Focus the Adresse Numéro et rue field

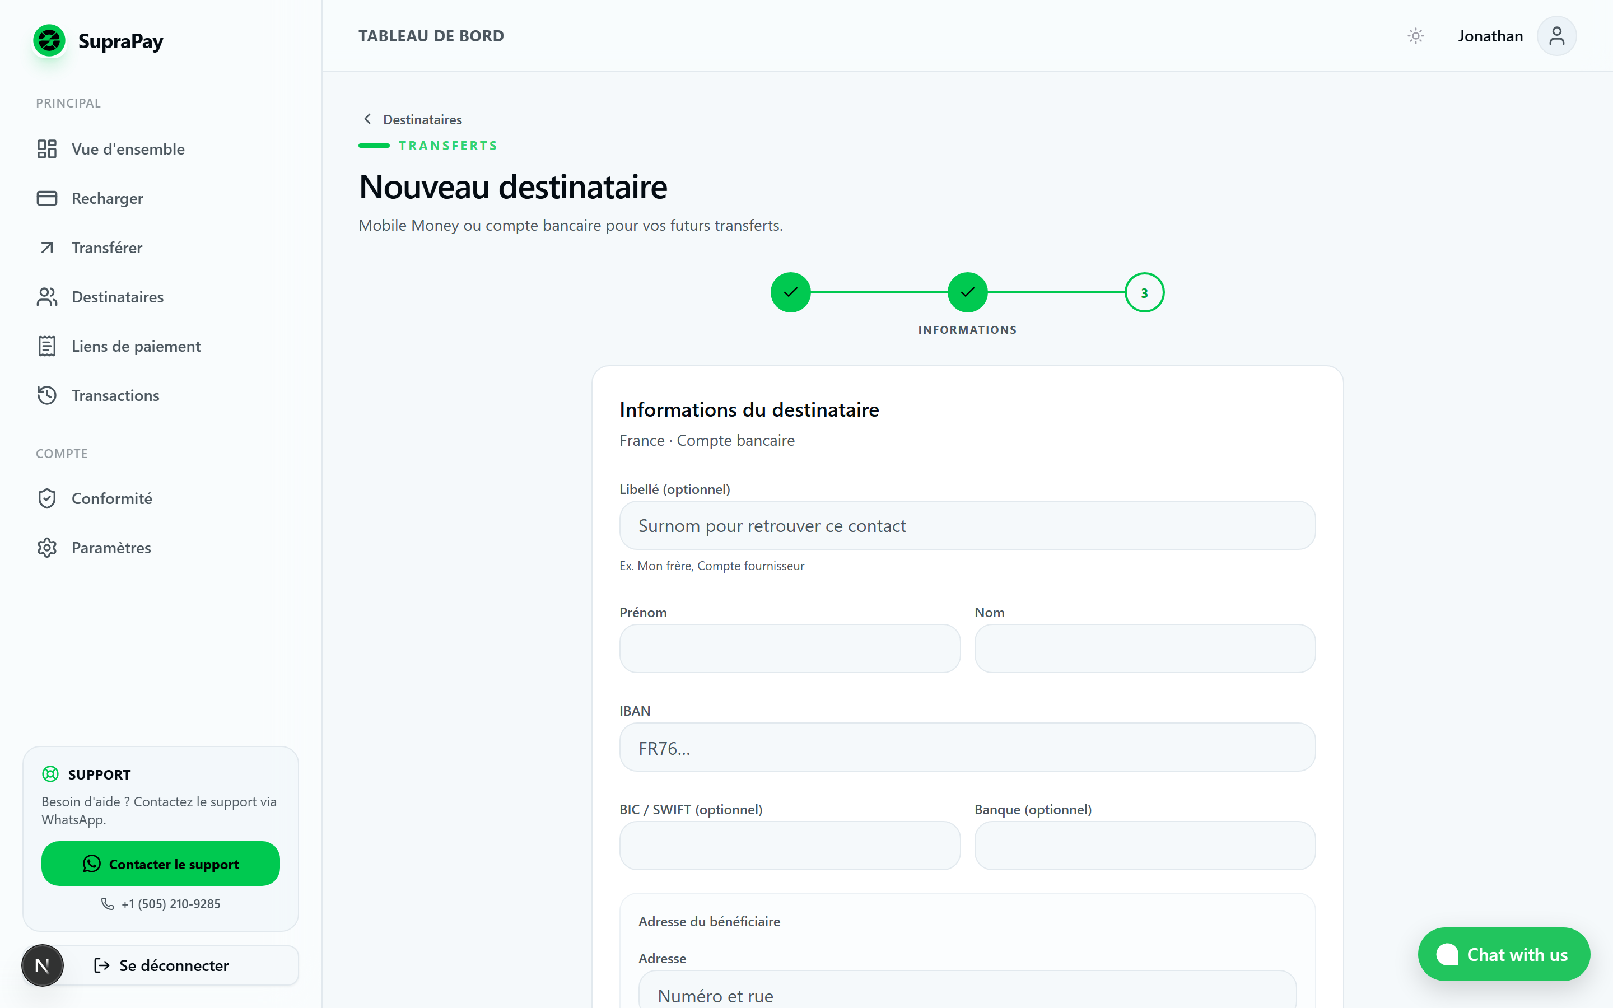967,991
